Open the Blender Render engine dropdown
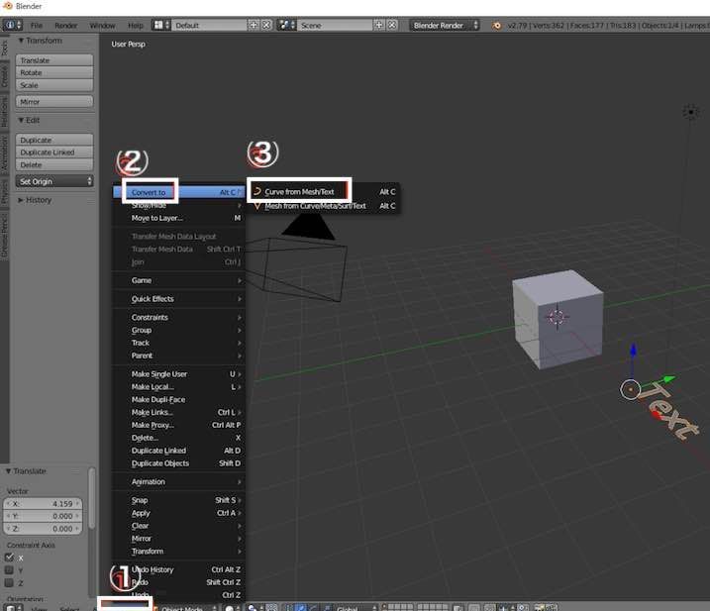The width and height of the screenshot is (710, 611). pos(445,25)
